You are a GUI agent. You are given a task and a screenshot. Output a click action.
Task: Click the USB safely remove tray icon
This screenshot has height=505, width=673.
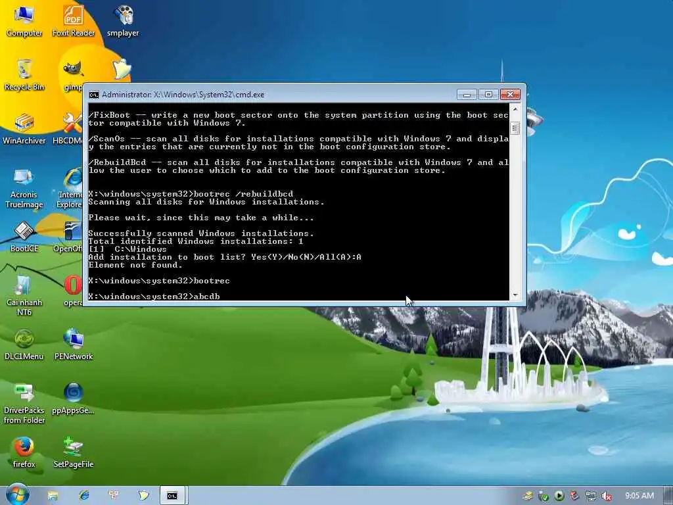(544, 496)
